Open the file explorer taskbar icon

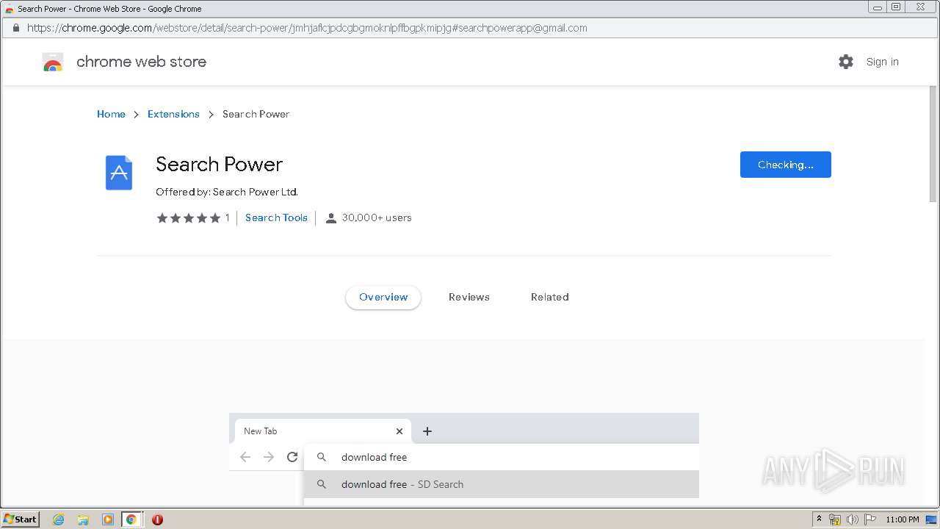pos(83,519)
